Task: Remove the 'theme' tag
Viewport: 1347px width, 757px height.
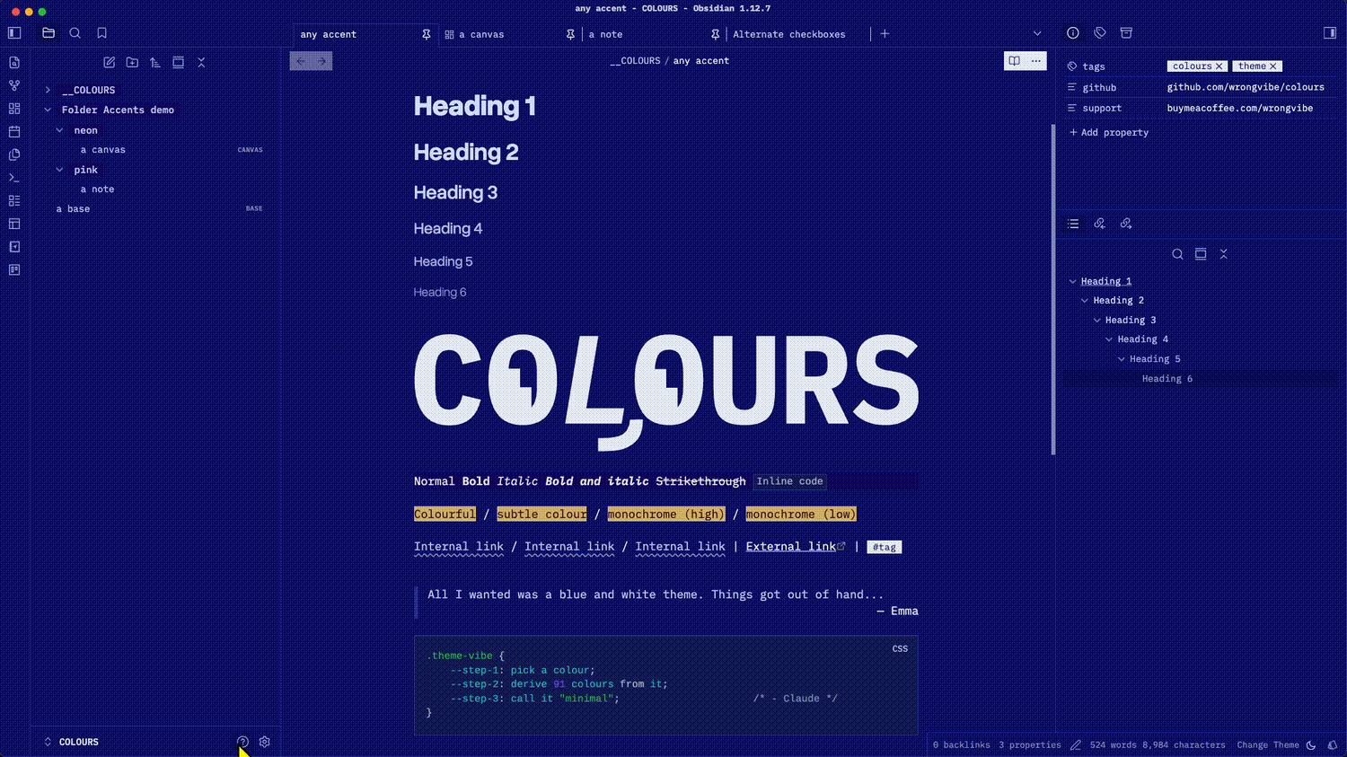Action: tap(1273, 66)
